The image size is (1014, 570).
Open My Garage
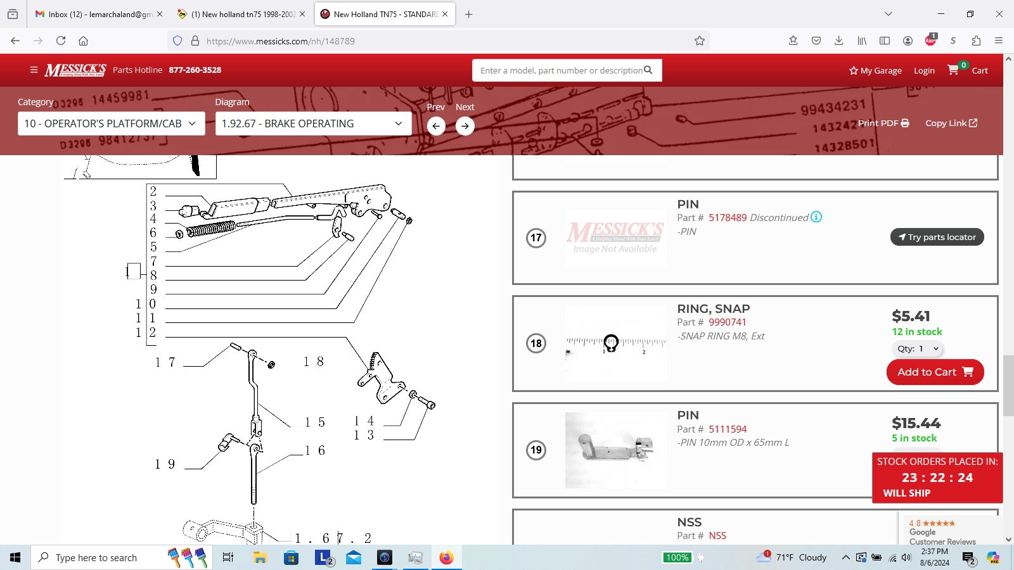tap(875, 71)
